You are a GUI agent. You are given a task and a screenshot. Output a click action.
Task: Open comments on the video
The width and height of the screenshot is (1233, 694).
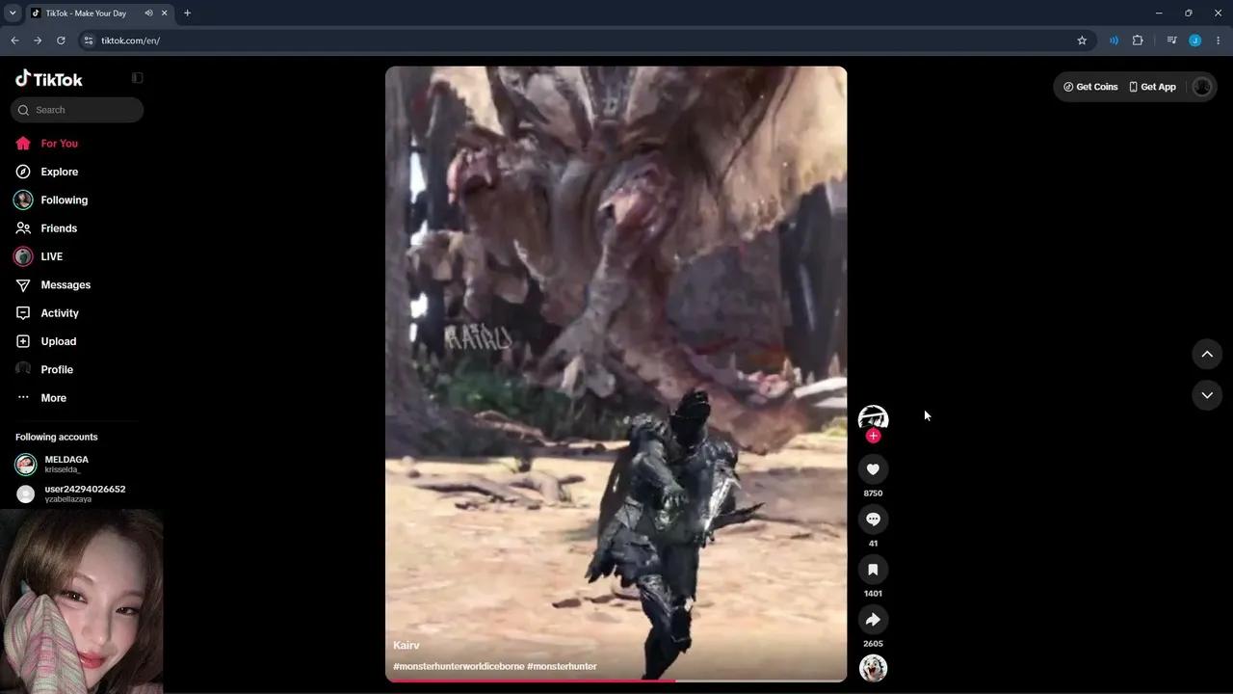click(x=873, y=520)
